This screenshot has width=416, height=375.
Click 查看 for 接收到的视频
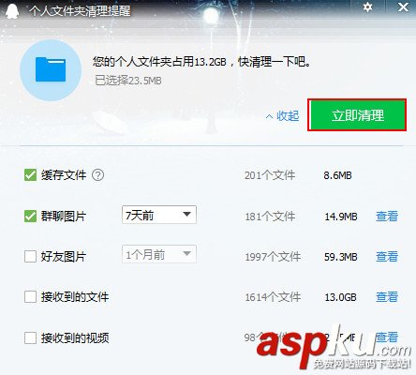(x=387, y=337)
